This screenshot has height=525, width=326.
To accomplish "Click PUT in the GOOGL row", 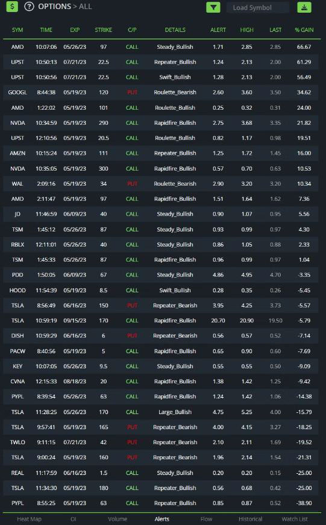I will pos(132,92).
